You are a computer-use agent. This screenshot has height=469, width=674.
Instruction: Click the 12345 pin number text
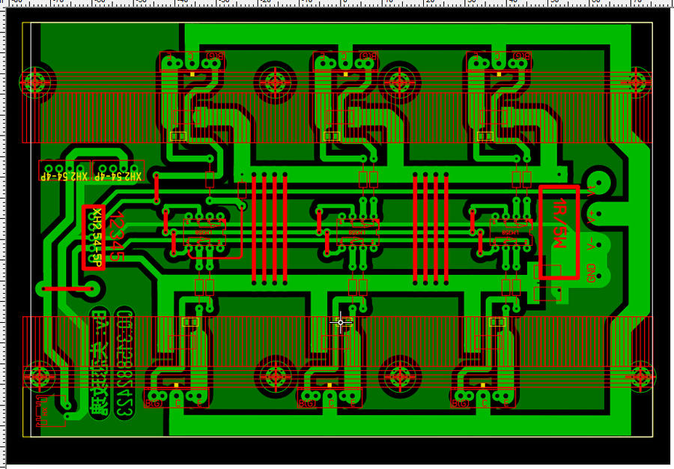click(117, 236)
